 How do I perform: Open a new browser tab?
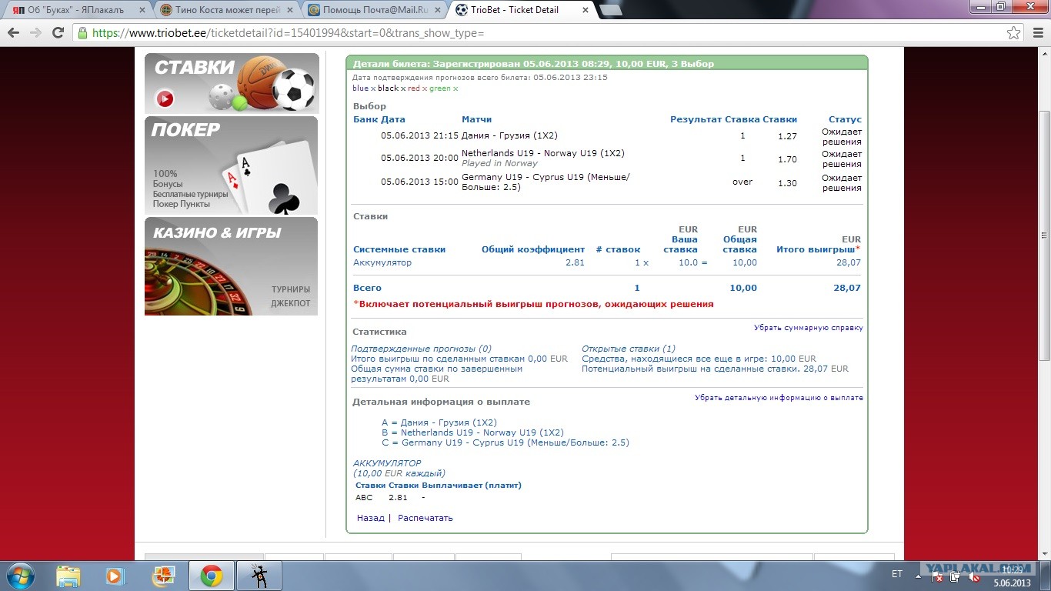coord(611,11)
